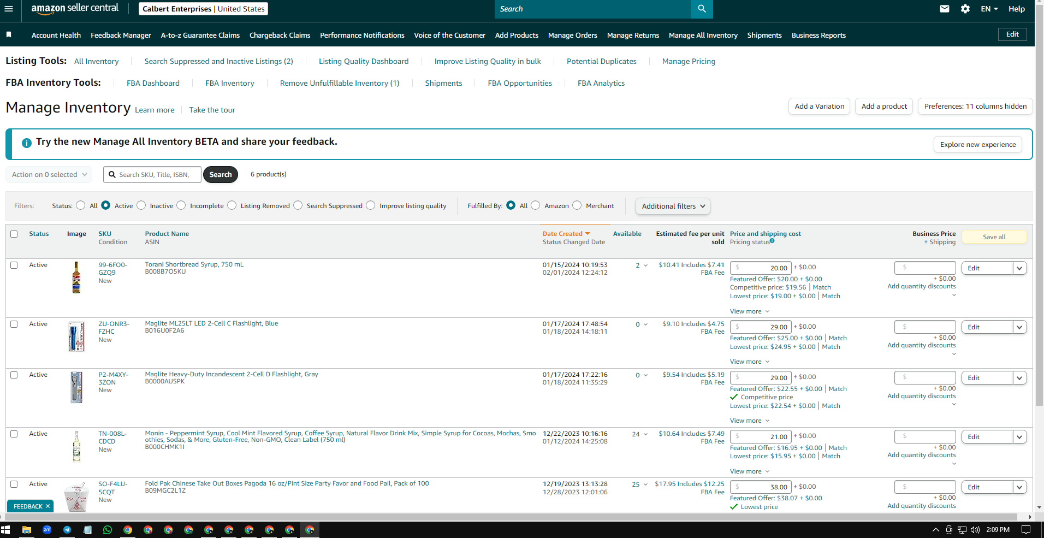
Task: Open the Windows Start menu
Action: coord(6,530)
